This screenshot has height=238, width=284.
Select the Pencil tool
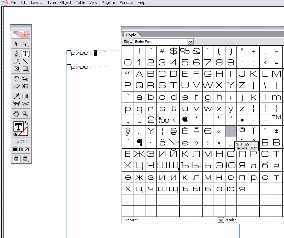pyautogui.click(x=16, y=61)
